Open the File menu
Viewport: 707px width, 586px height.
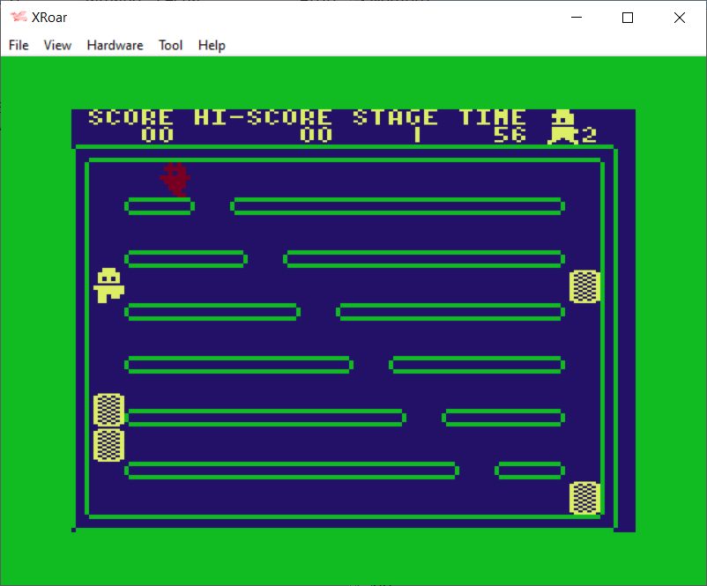19,45
